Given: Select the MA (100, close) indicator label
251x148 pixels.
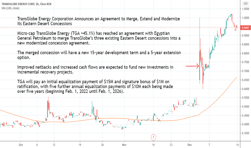Looking at the screenshot, I should tap(10, 8).
